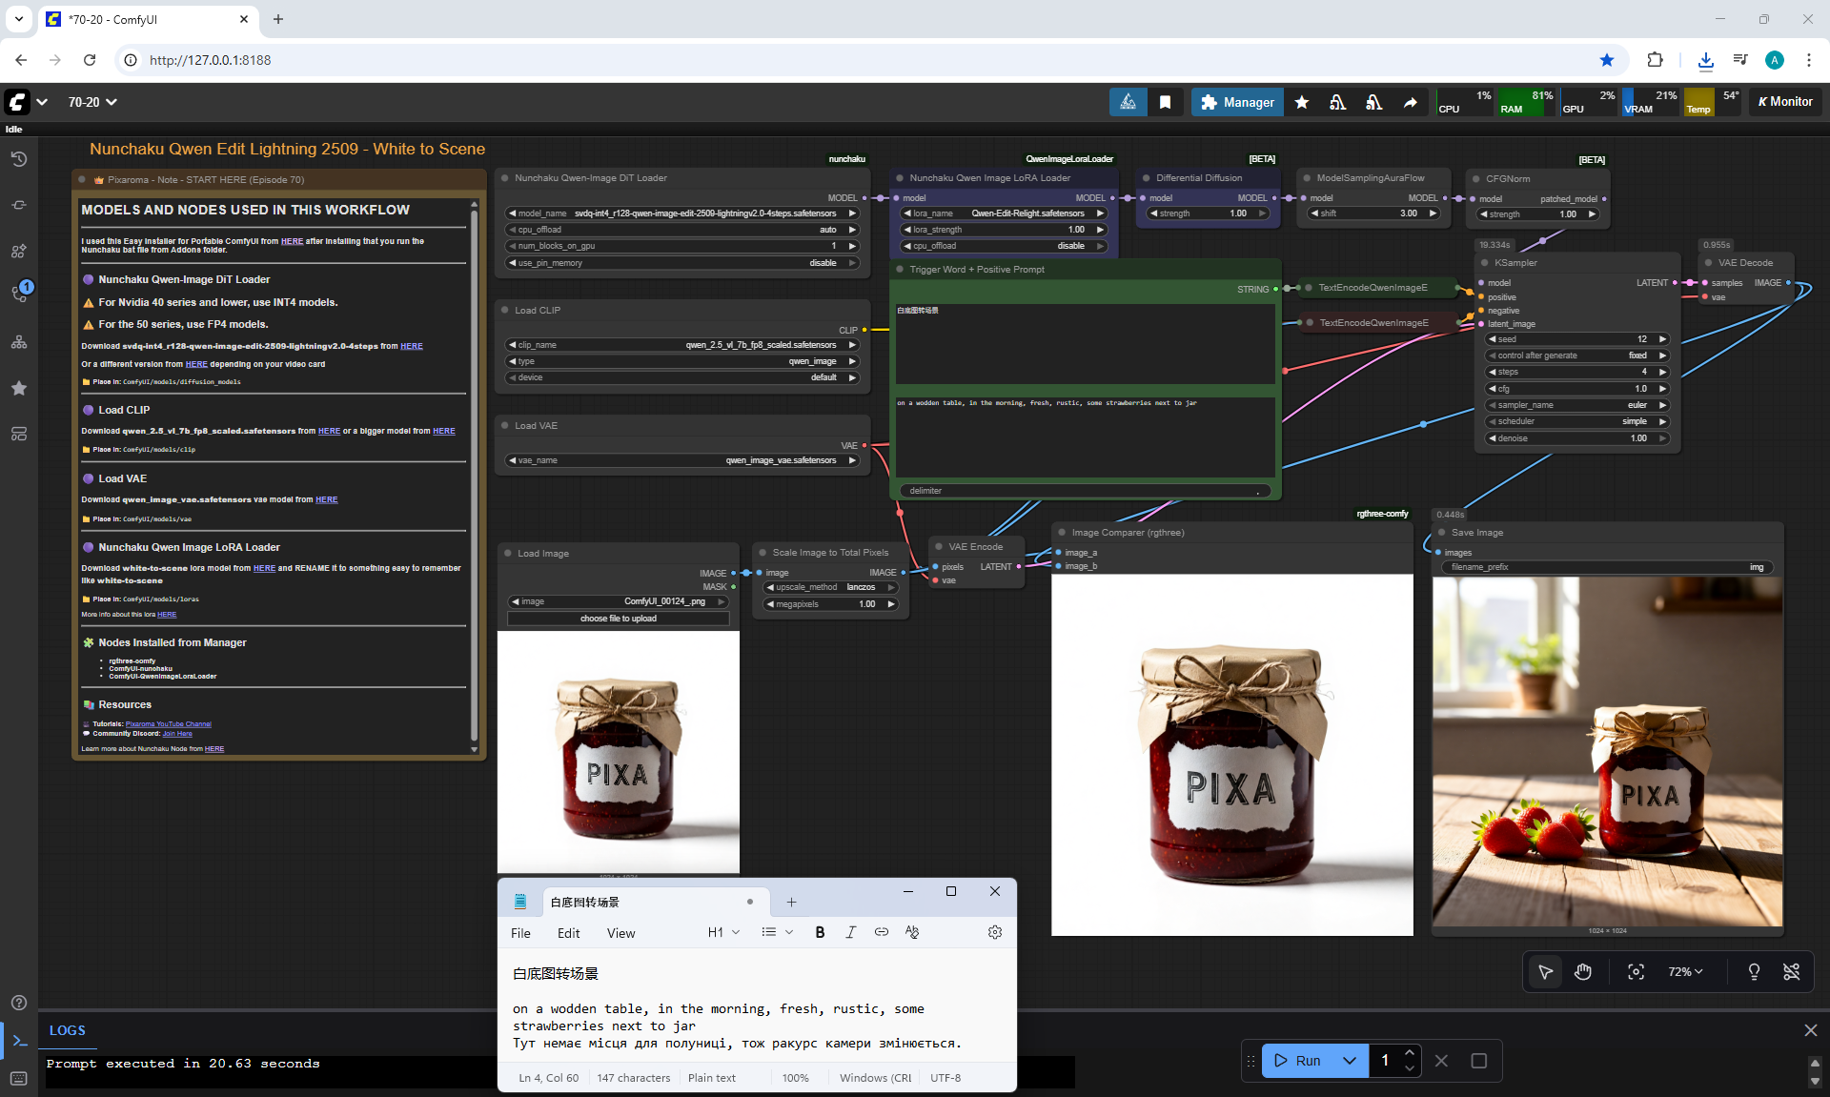Viewport: 1830px width, 1097px height.
Task: Expand the Run button dropdown arrow
Action: (1350, 1061)
